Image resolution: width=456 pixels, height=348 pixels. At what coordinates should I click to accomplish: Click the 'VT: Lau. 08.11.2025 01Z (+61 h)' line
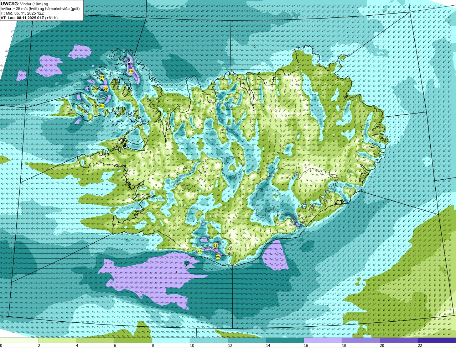29,17
